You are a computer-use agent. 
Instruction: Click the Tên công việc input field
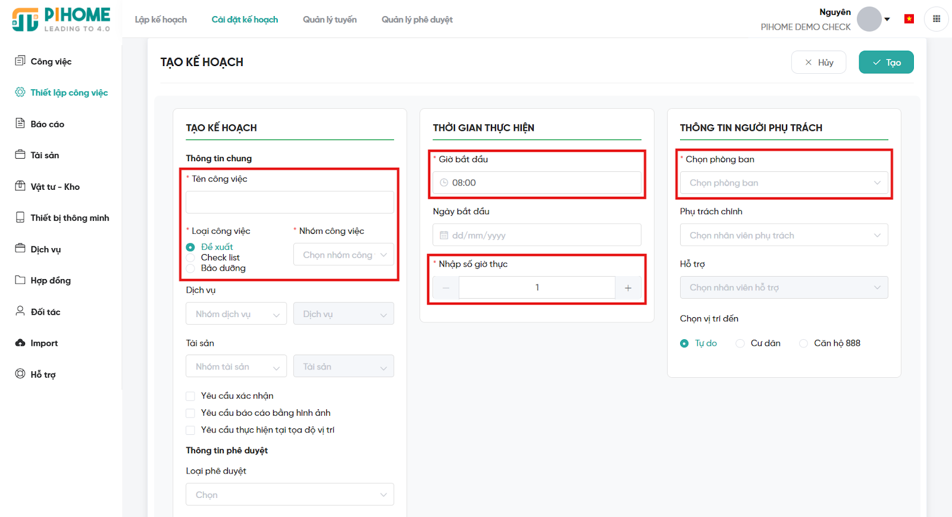tap(290, 202)
